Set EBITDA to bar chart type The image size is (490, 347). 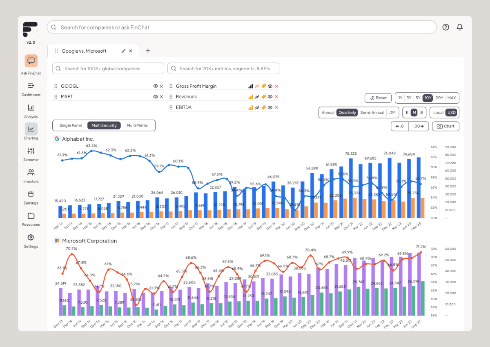(x=251, y=107)
